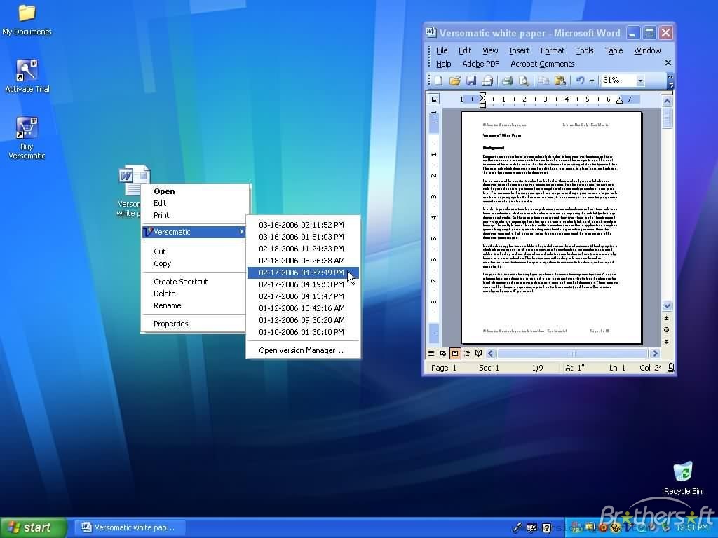Open the Edit menu in Word
The image size is (718, 538).
click(465, 50)
